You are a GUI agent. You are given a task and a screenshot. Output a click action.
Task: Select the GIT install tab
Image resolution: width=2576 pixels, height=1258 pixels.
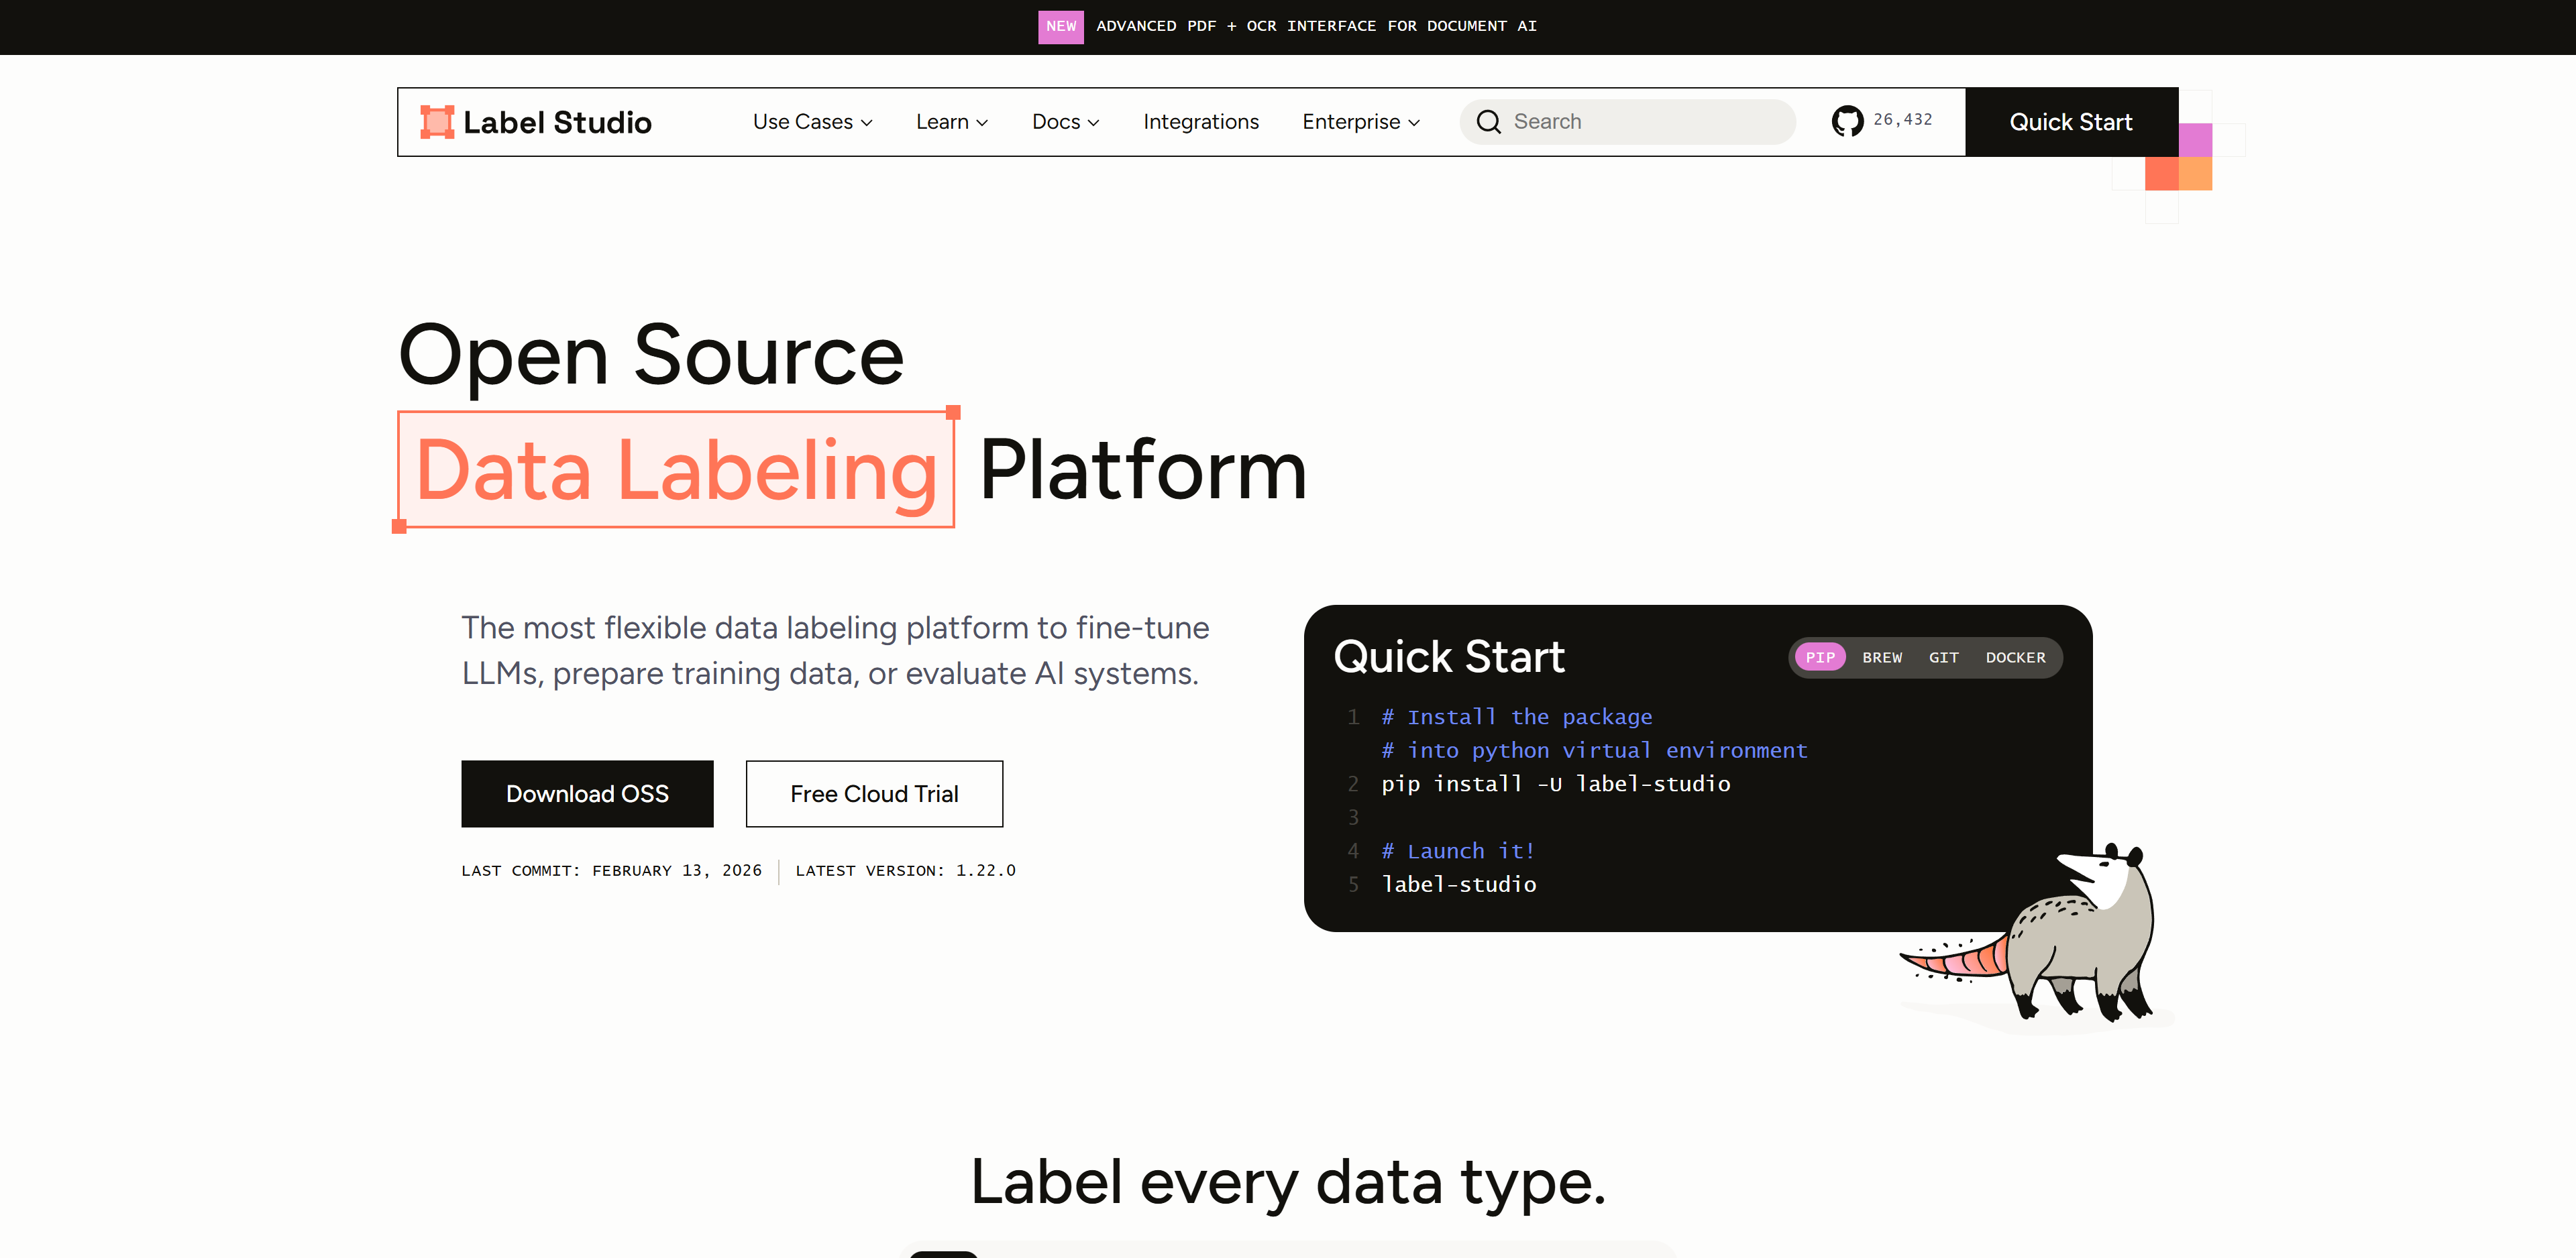[x=1943, y=657]
